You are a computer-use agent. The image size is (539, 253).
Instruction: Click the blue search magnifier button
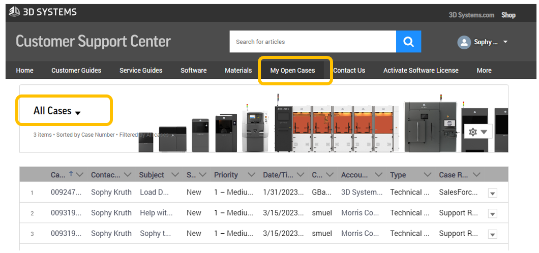[x=408, y=42]
